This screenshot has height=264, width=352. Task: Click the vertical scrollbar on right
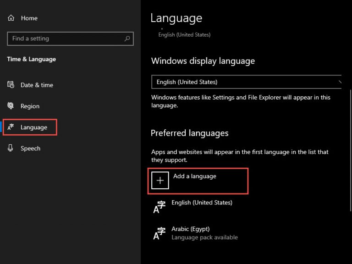(x=351, y=150)
